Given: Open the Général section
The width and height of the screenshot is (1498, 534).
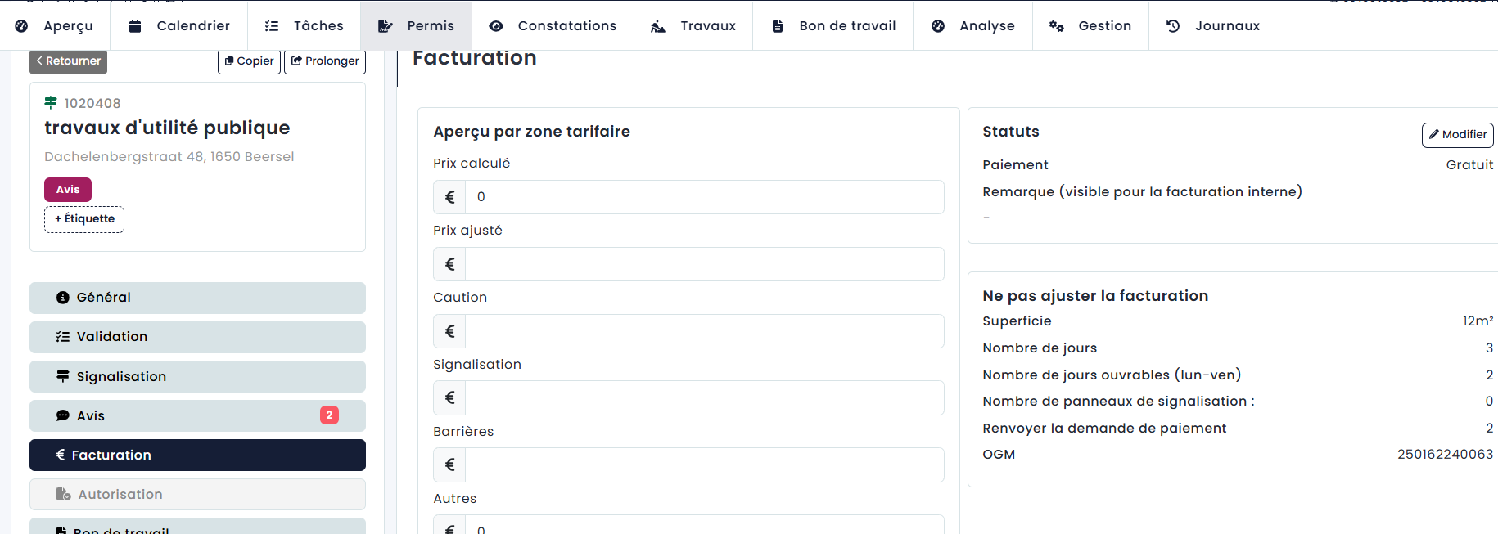Looking at the screenshot, I should click(197, 298).
